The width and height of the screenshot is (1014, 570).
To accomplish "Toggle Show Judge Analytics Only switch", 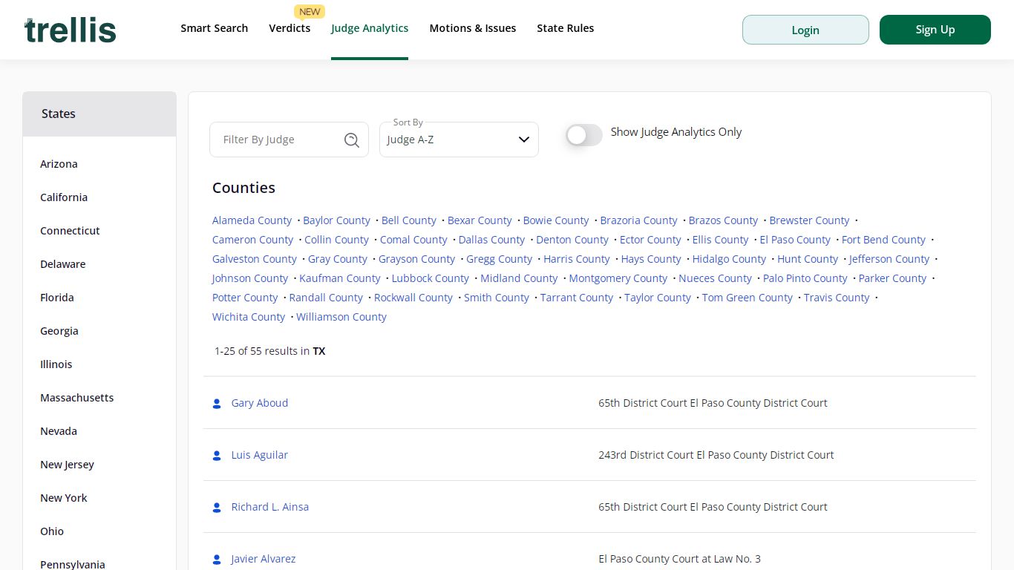I will point(584,134).
